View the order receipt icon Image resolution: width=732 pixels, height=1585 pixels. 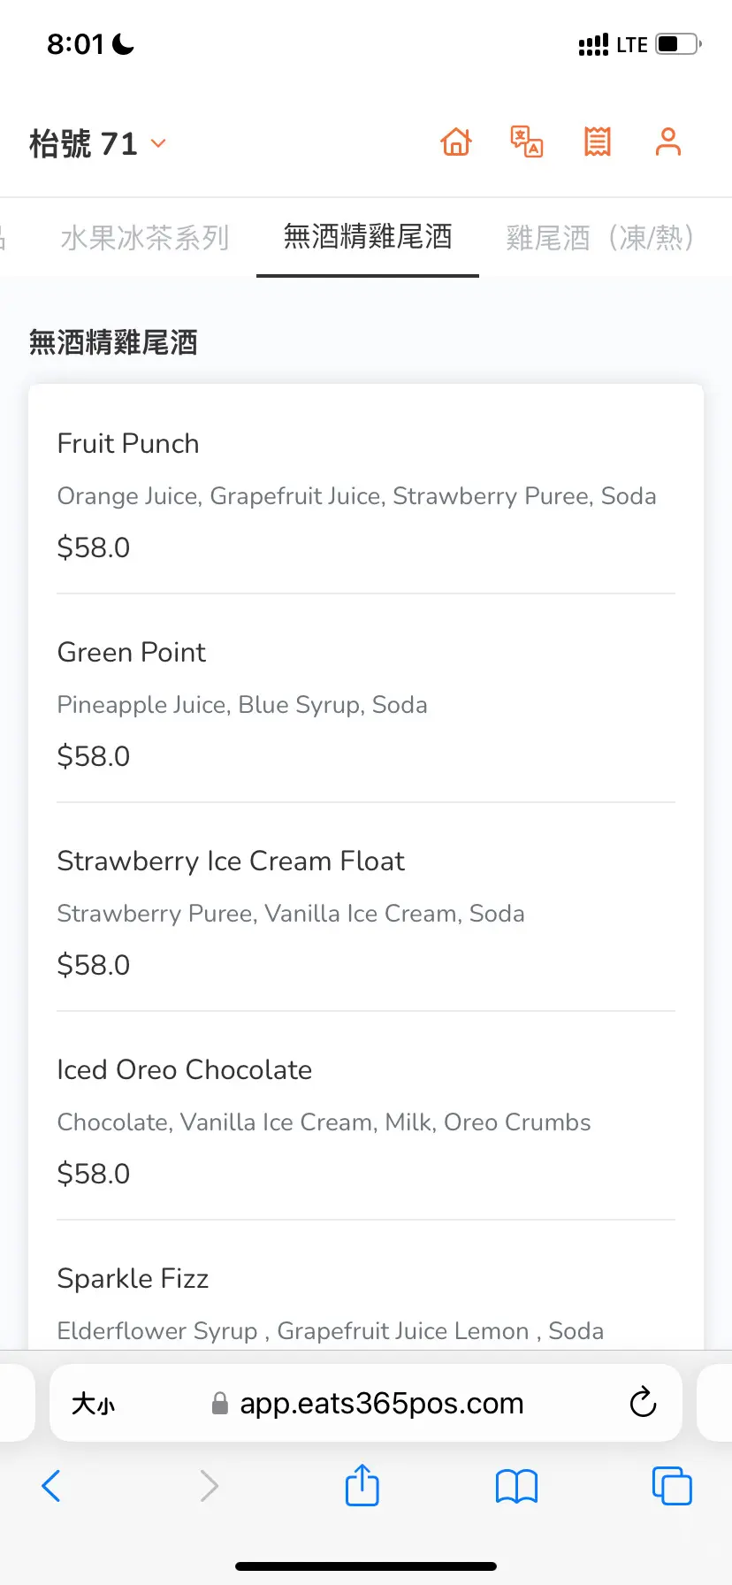598,142
